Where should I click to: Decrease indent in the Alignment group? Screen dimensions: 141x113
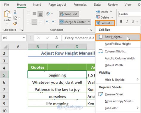[48, 22]
